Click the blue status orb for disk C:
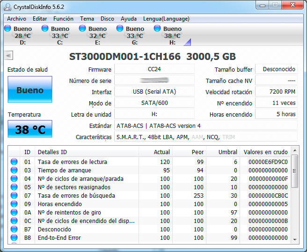The height and width of the screenshot is (252, 307). [x=45, y=28]
